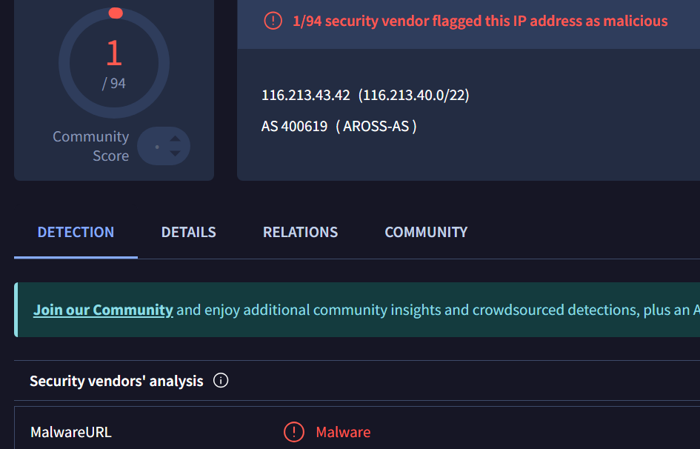Click the 1/94 detection score gauge
The height and width of the screenshot is (449, 700).
pos(114,64)
